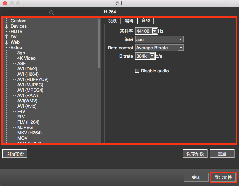Click the 关闭 button
The width and height of the screenshot is (239, 186).
tap(196, 177)
